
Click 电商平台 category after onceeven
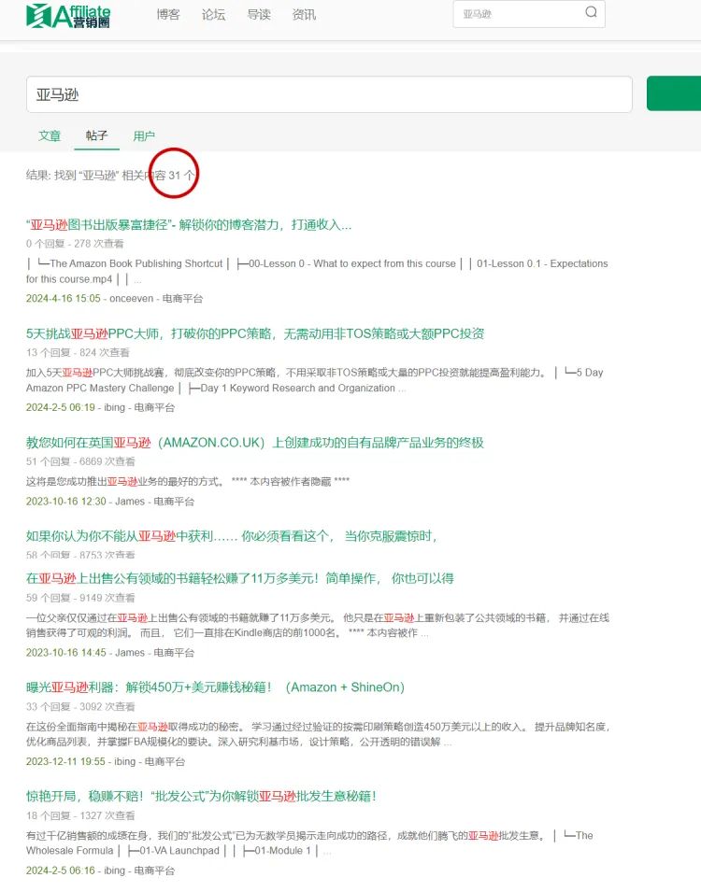[x=182, y=299]
